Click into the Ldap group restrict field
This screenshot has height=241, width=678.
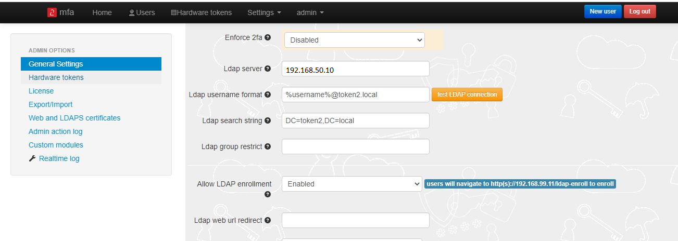click(x=355, y=146)
